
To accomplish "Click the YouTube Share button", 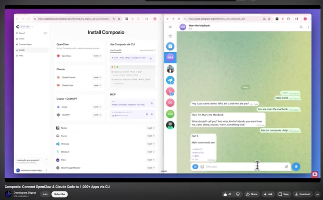I will (252, 194).
